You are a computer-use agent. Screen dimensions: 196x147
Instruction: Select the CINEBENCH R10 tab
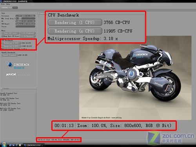[x=6, y=7]
